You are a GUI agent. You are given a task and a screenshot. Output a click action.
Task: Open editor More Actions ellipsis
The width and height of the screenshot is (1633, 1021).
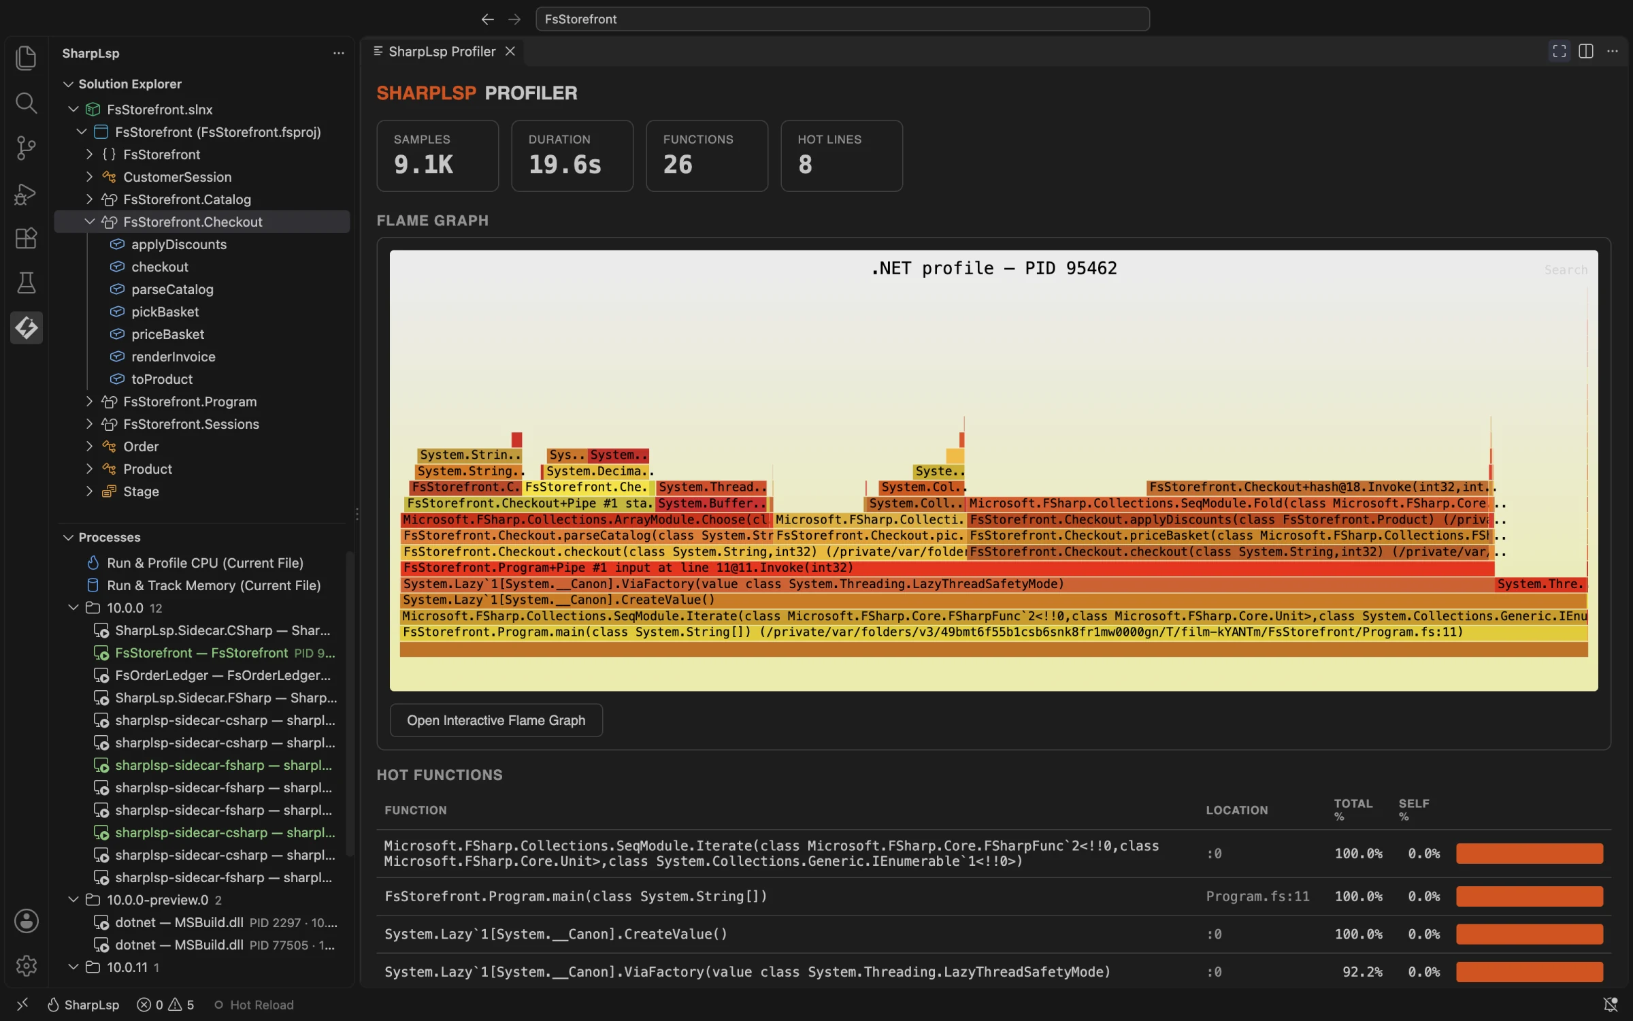(x=1613, y=51)
